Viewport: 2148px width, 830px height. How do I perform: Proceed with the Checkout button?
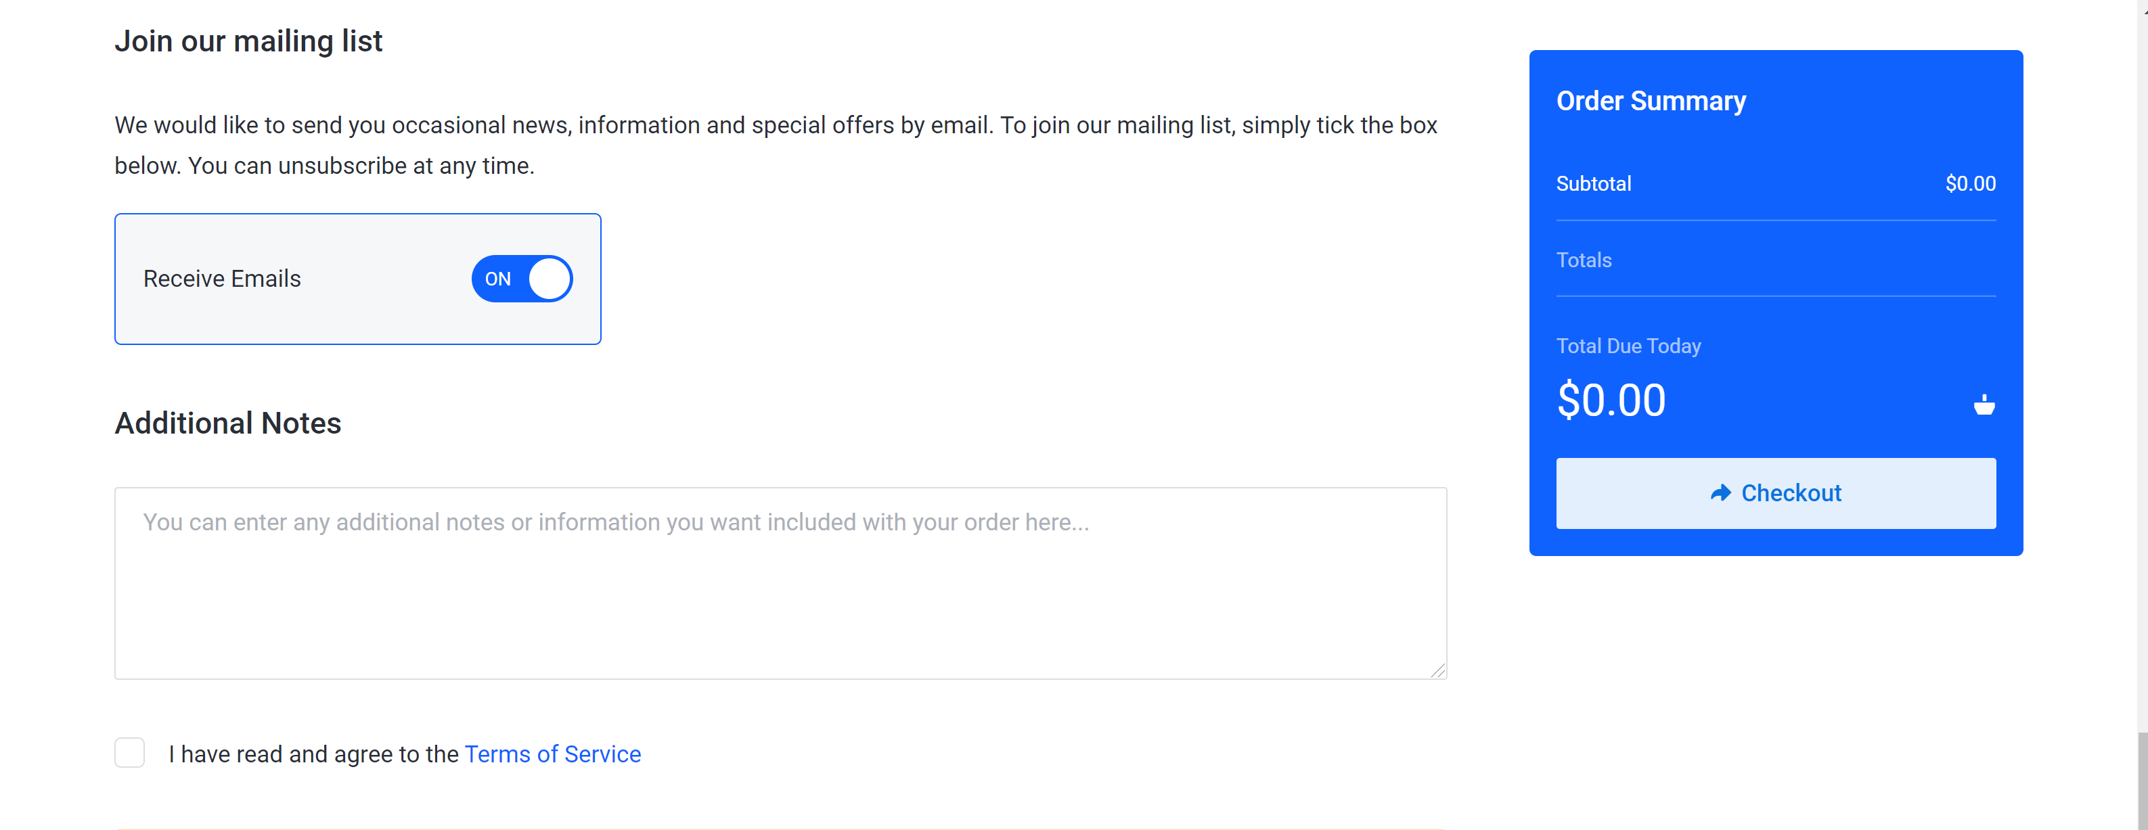(x=1775, y=492)
